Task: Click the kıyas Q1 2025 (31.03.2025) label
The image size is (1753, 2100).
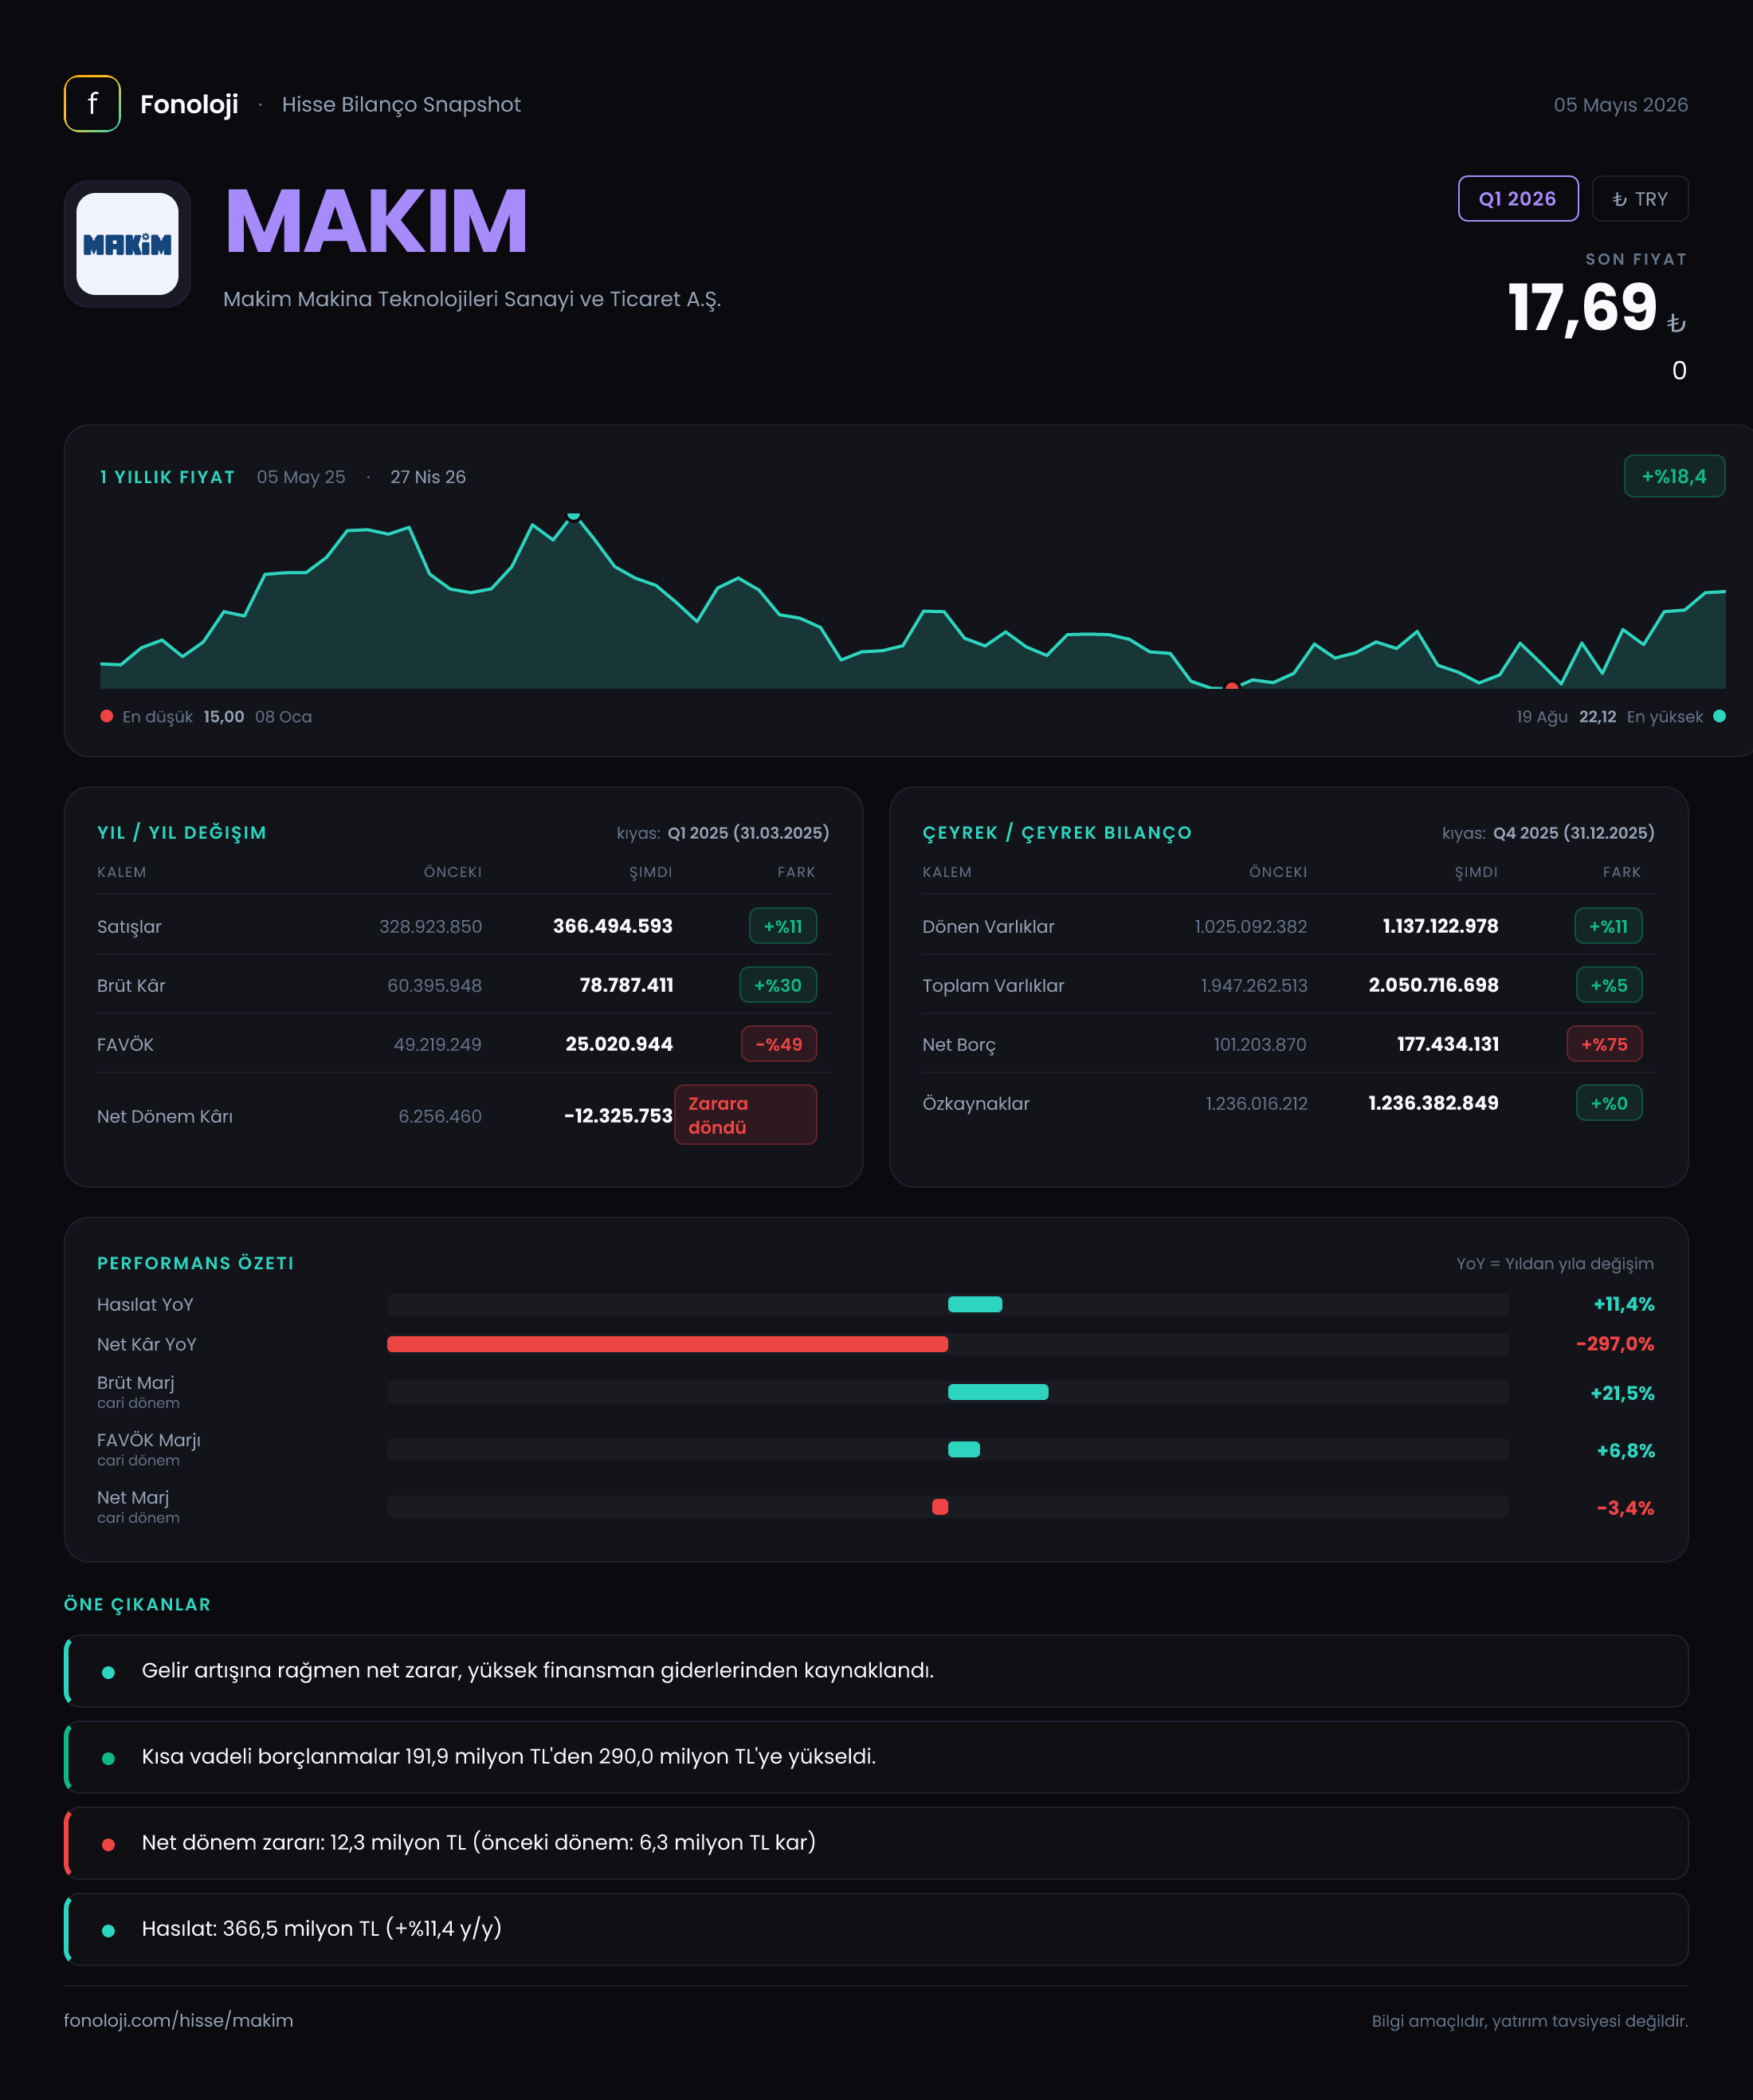Action: pyautogui.click(x=723, y=833)
